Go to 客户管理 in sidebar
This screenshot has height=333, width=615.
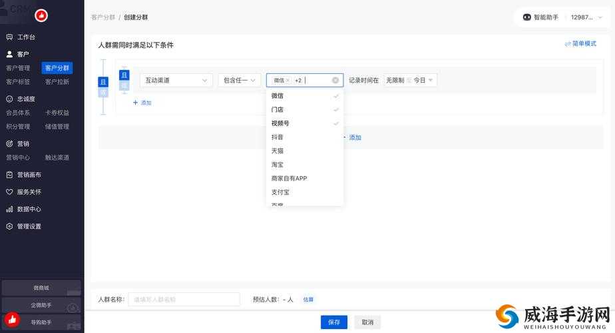[18, 68]
